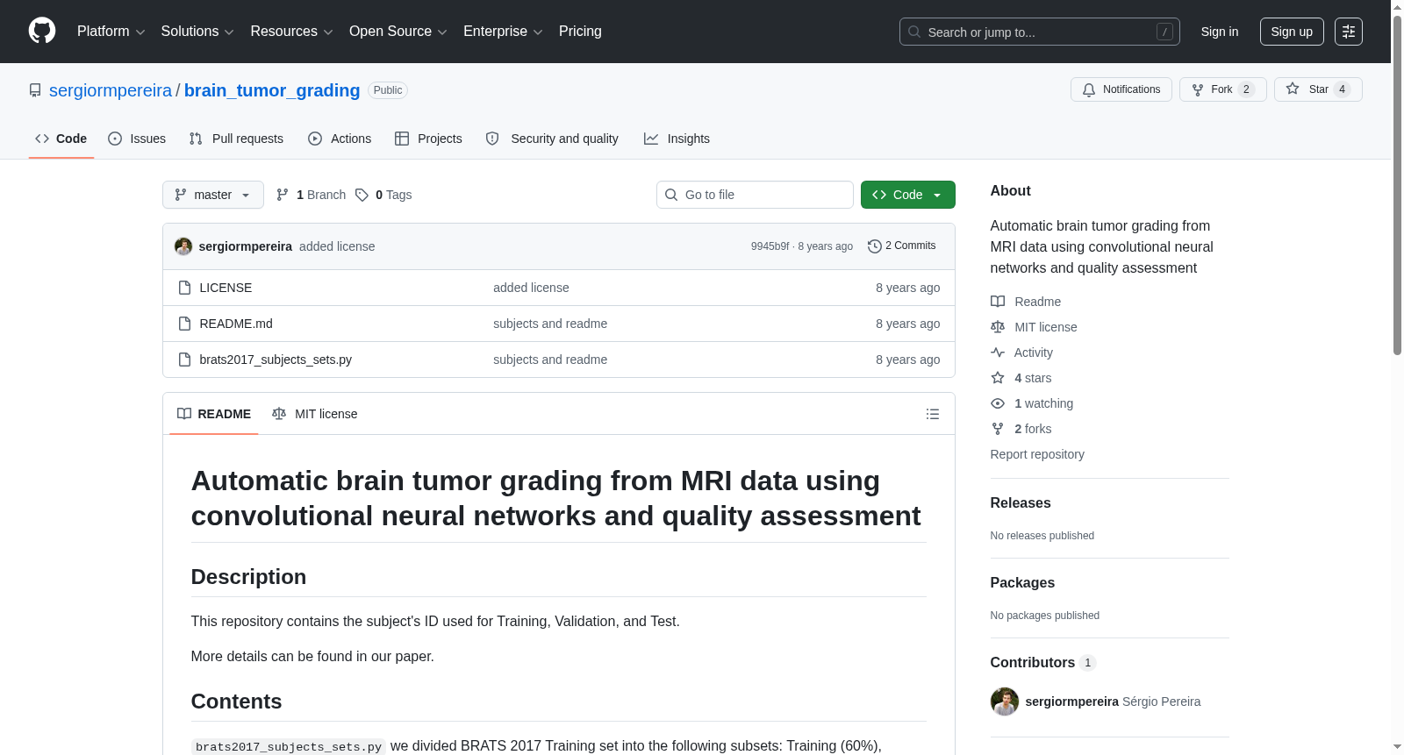Select the Code tab
This screenshot has height=755, width=1404.
[61, 139]
